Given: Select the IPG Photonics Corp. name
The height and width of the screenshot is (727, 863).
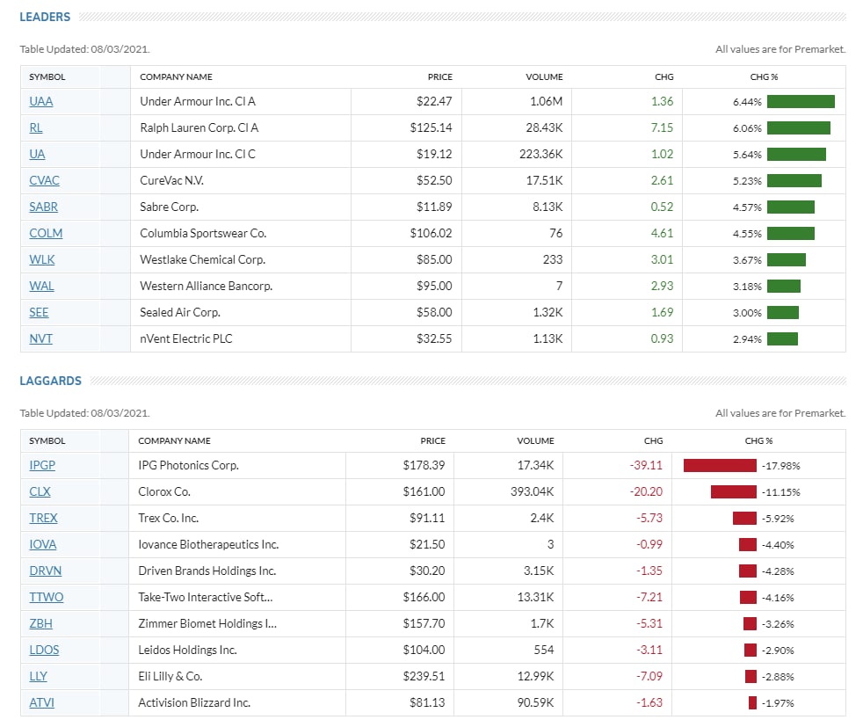Looking at the screenshot, I should point(189,466).
